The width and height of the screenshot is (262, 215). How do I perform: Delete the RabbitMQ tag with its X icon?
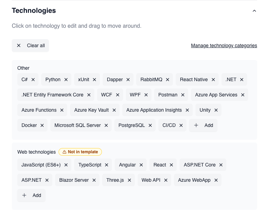point(168,79)
